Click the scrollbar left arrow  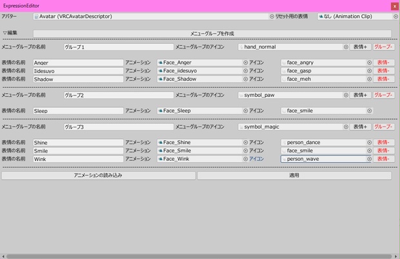3,256
